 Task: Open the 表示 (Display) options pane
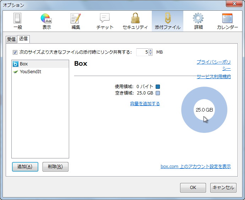pyautogui.click(x=46, y=21)
